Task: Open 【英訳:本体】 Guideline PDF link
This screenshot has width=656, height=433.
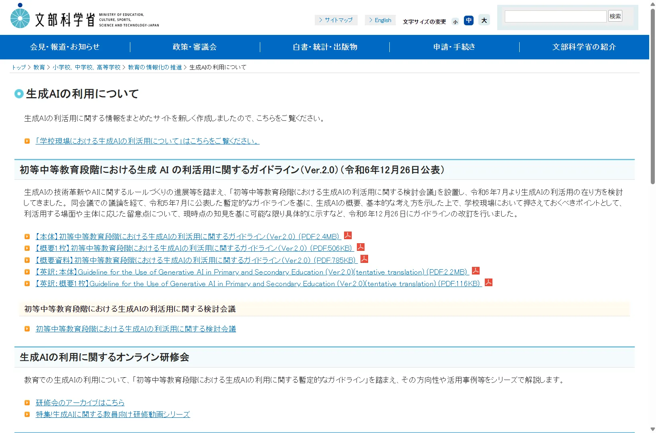Action: [252, 272]
